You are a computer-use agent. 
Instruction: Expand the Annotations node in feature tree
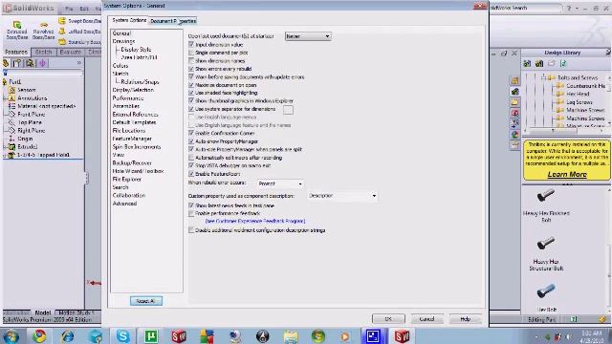click(x=5, y=98)
